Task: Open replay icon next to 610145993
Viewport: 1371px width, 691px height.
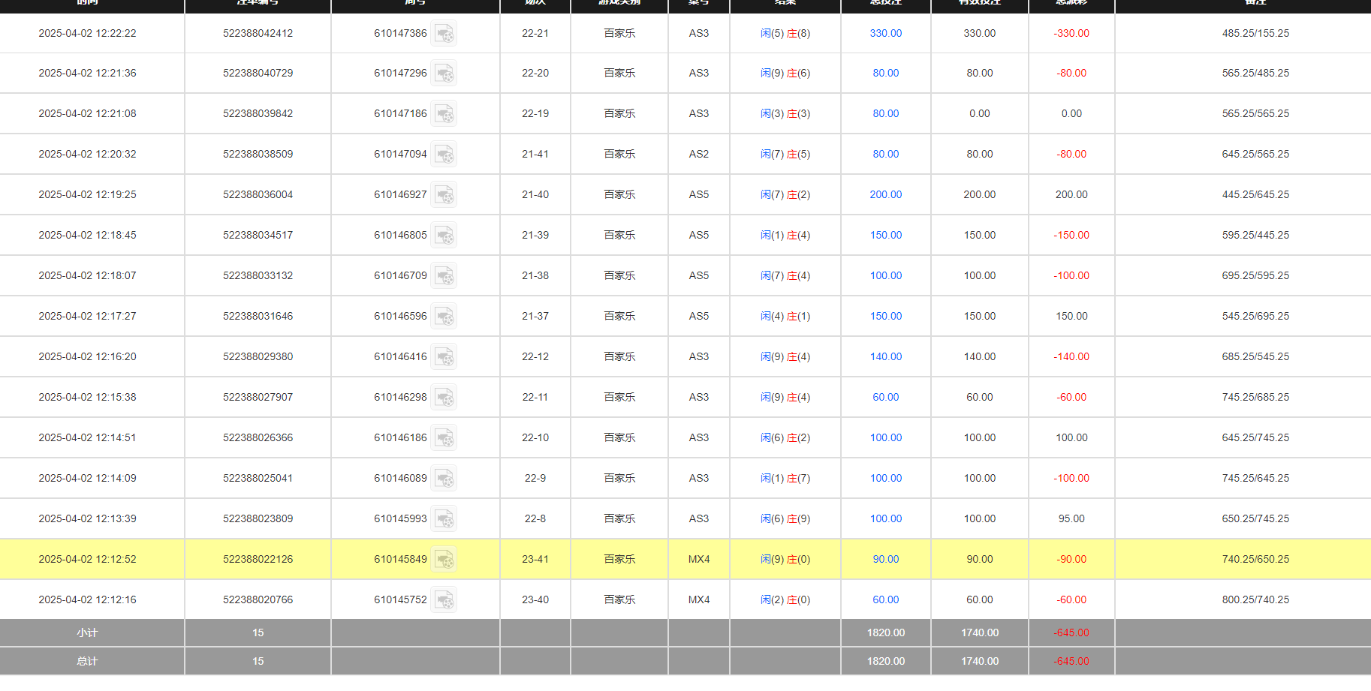Action: pos(444,519)
